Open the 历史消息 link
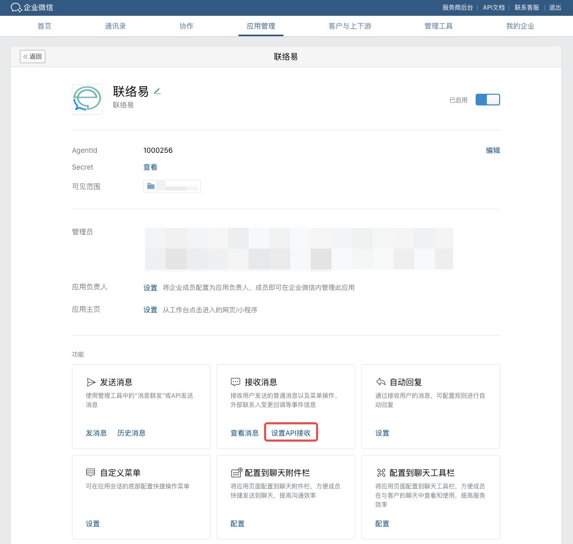Screen dimensions: 573x544 point(132,433)
